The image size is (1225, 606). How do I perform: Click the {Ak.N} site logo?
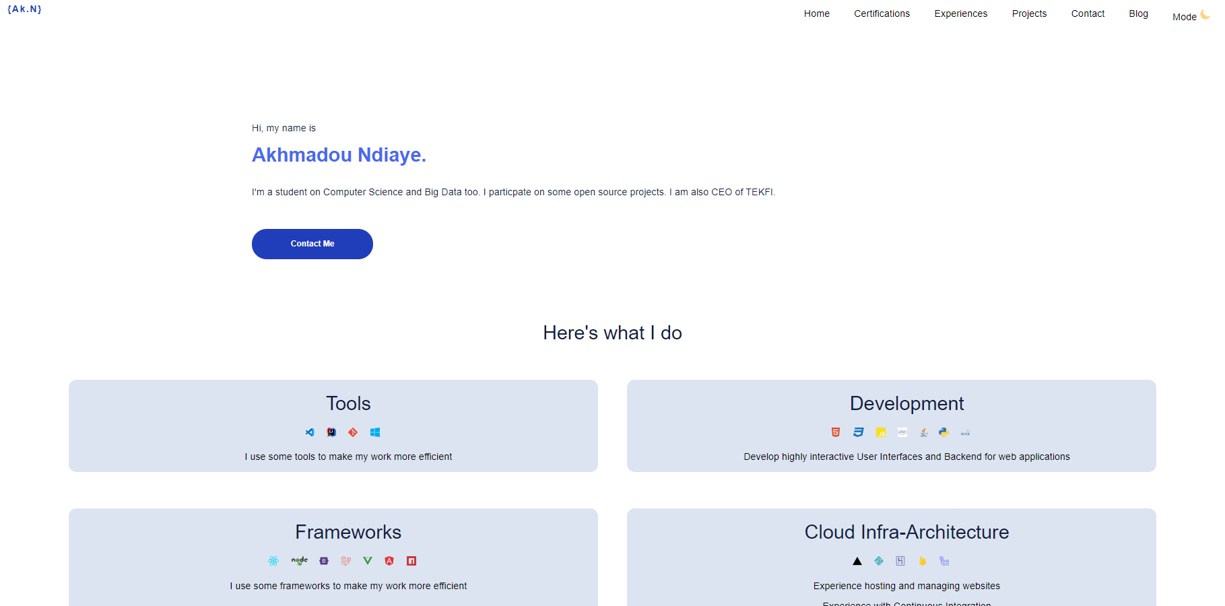click(x=25, y=9)
